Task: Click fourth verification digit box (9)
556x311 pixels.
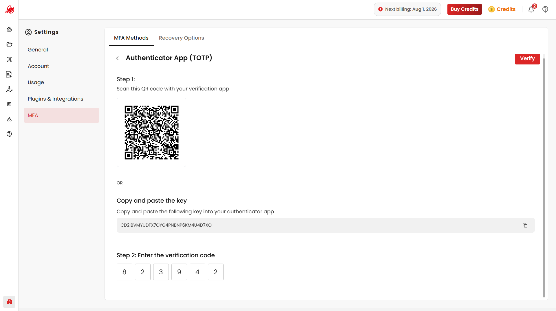Action: tap(179, 272)
